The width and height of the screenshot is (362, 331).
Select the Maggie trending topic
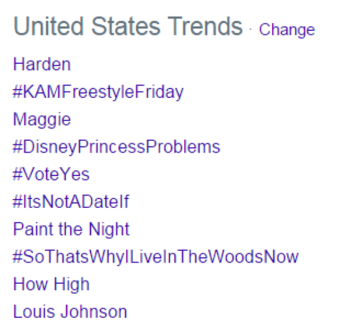pyautogui.click(x=42, y=119)
